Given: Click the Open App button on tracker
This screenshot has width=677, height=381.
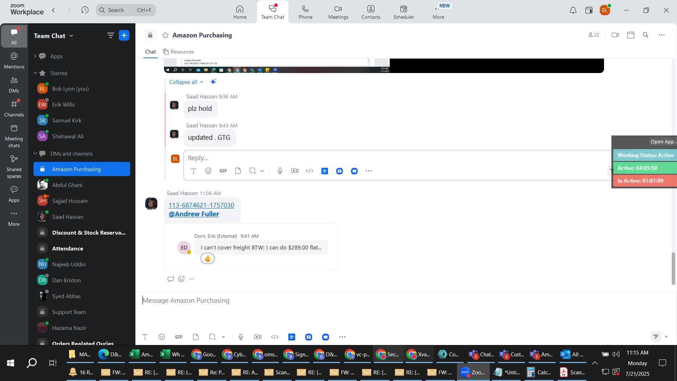Looking at the screenshot, I should point(663,141).
